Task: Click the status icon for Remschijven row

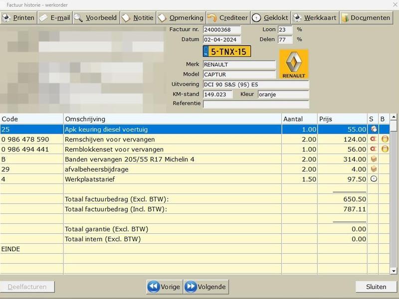Action: click(x=373, y=140)
